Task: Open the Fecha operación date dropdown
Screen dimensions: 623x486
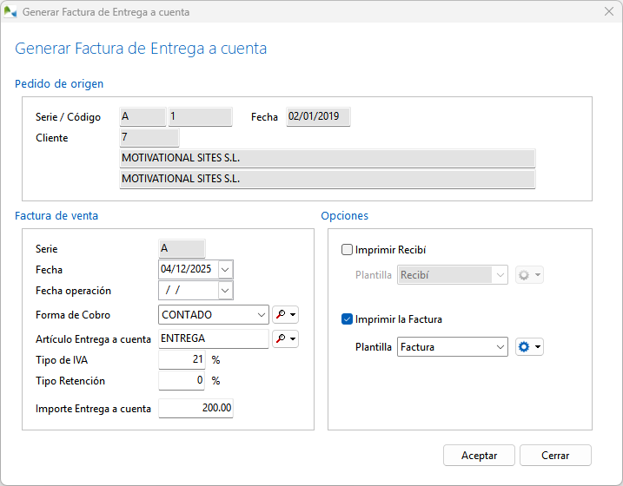Action: pos(225,291)
